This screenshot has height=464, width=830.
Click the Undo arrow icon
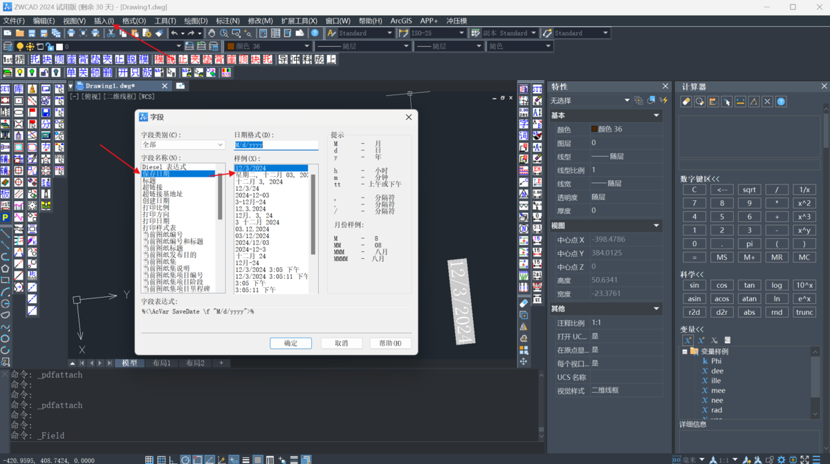coord(175,33)
